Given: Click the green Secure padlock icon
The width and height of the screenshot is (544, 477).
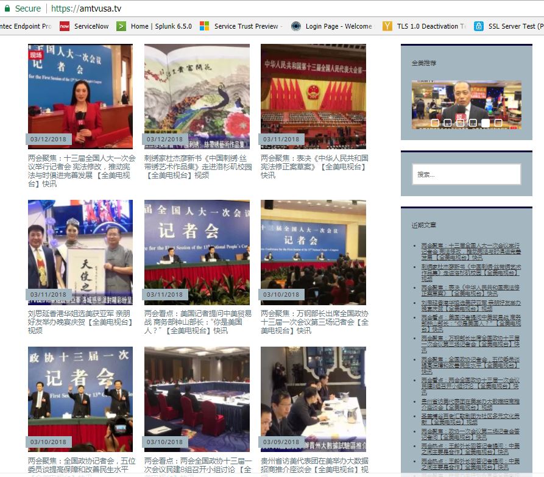Looking at the screenshot, I should [x=8, y=9].
